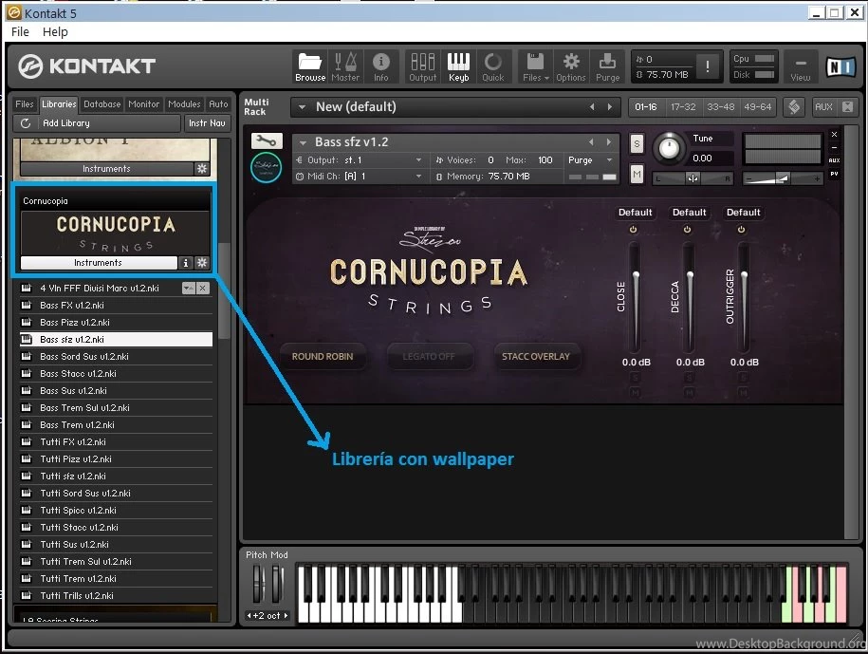Click the info icon on Cornucopia Instruments
This screenshot has width=868, height=654.
tap(185, 263)
